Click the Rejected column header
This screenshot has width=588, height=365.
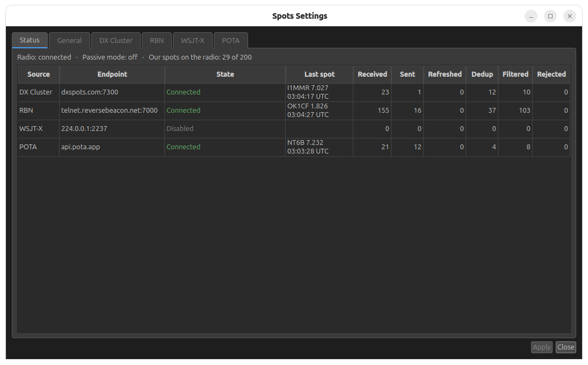pyautogui.click(x=551, y=74)
